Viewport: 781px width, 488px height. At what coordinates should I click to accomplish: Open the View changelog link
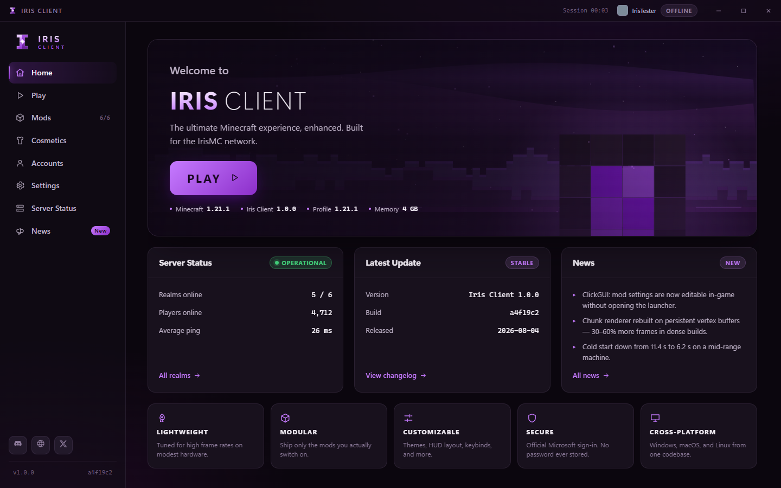click(396, 375)
